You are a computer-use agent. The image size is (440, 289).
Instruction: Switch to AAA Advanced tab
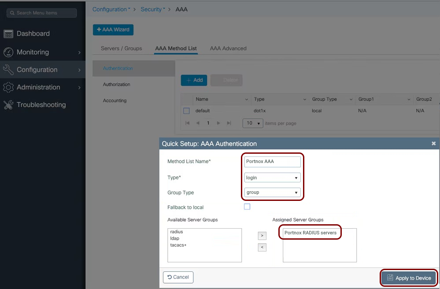(228, 48)
